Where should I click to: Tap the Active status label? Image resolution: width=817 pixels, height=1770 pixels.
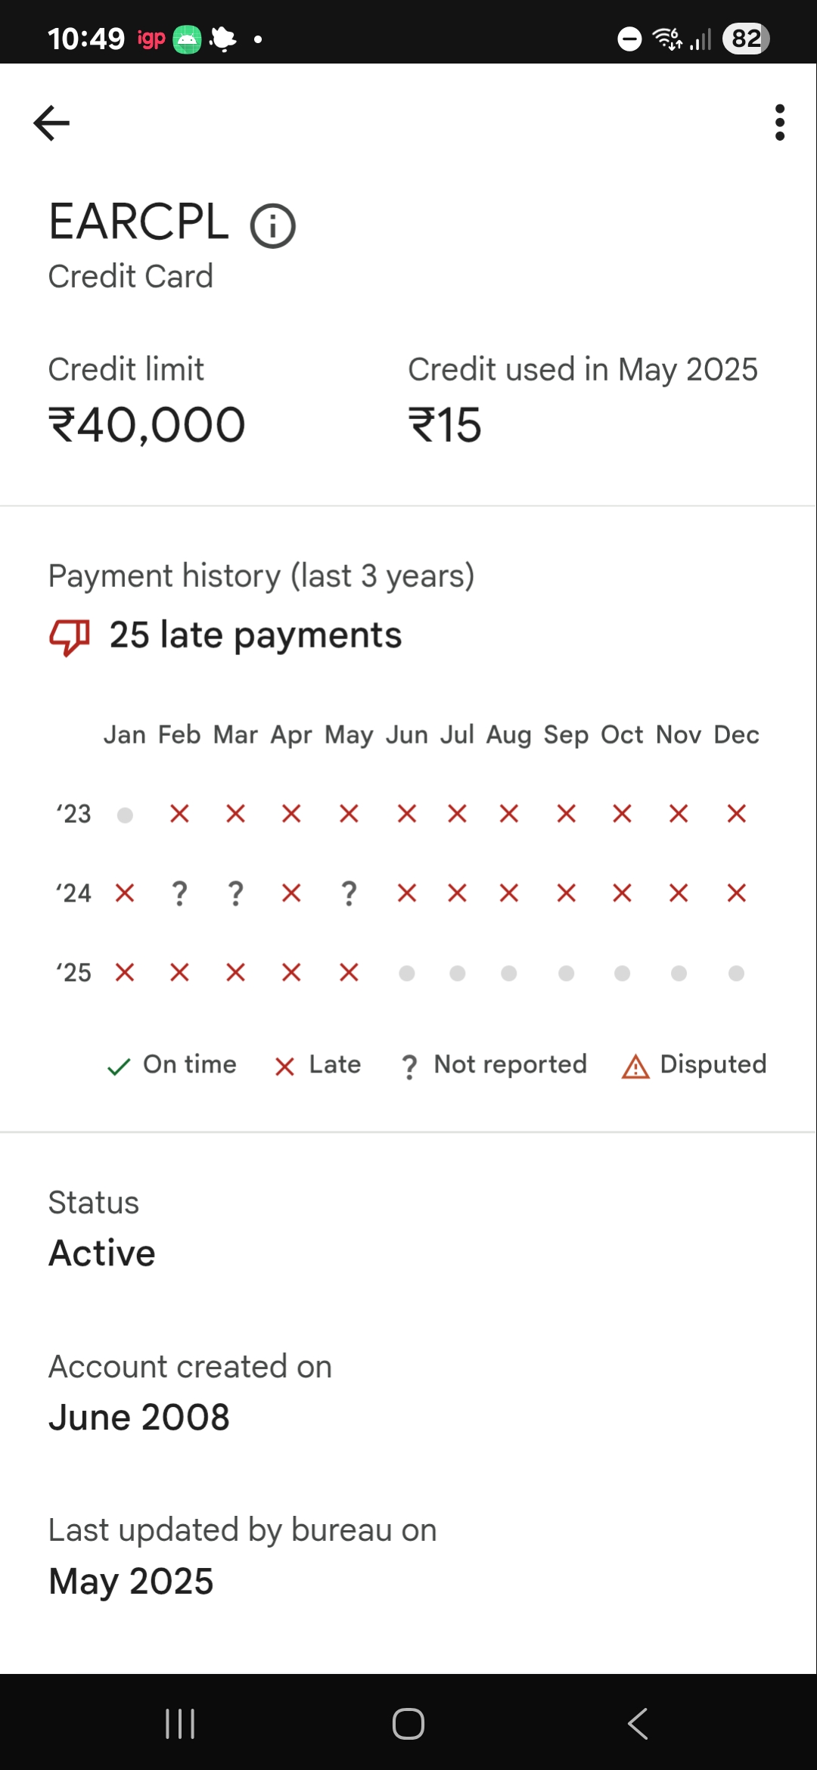click(102, 1253)
